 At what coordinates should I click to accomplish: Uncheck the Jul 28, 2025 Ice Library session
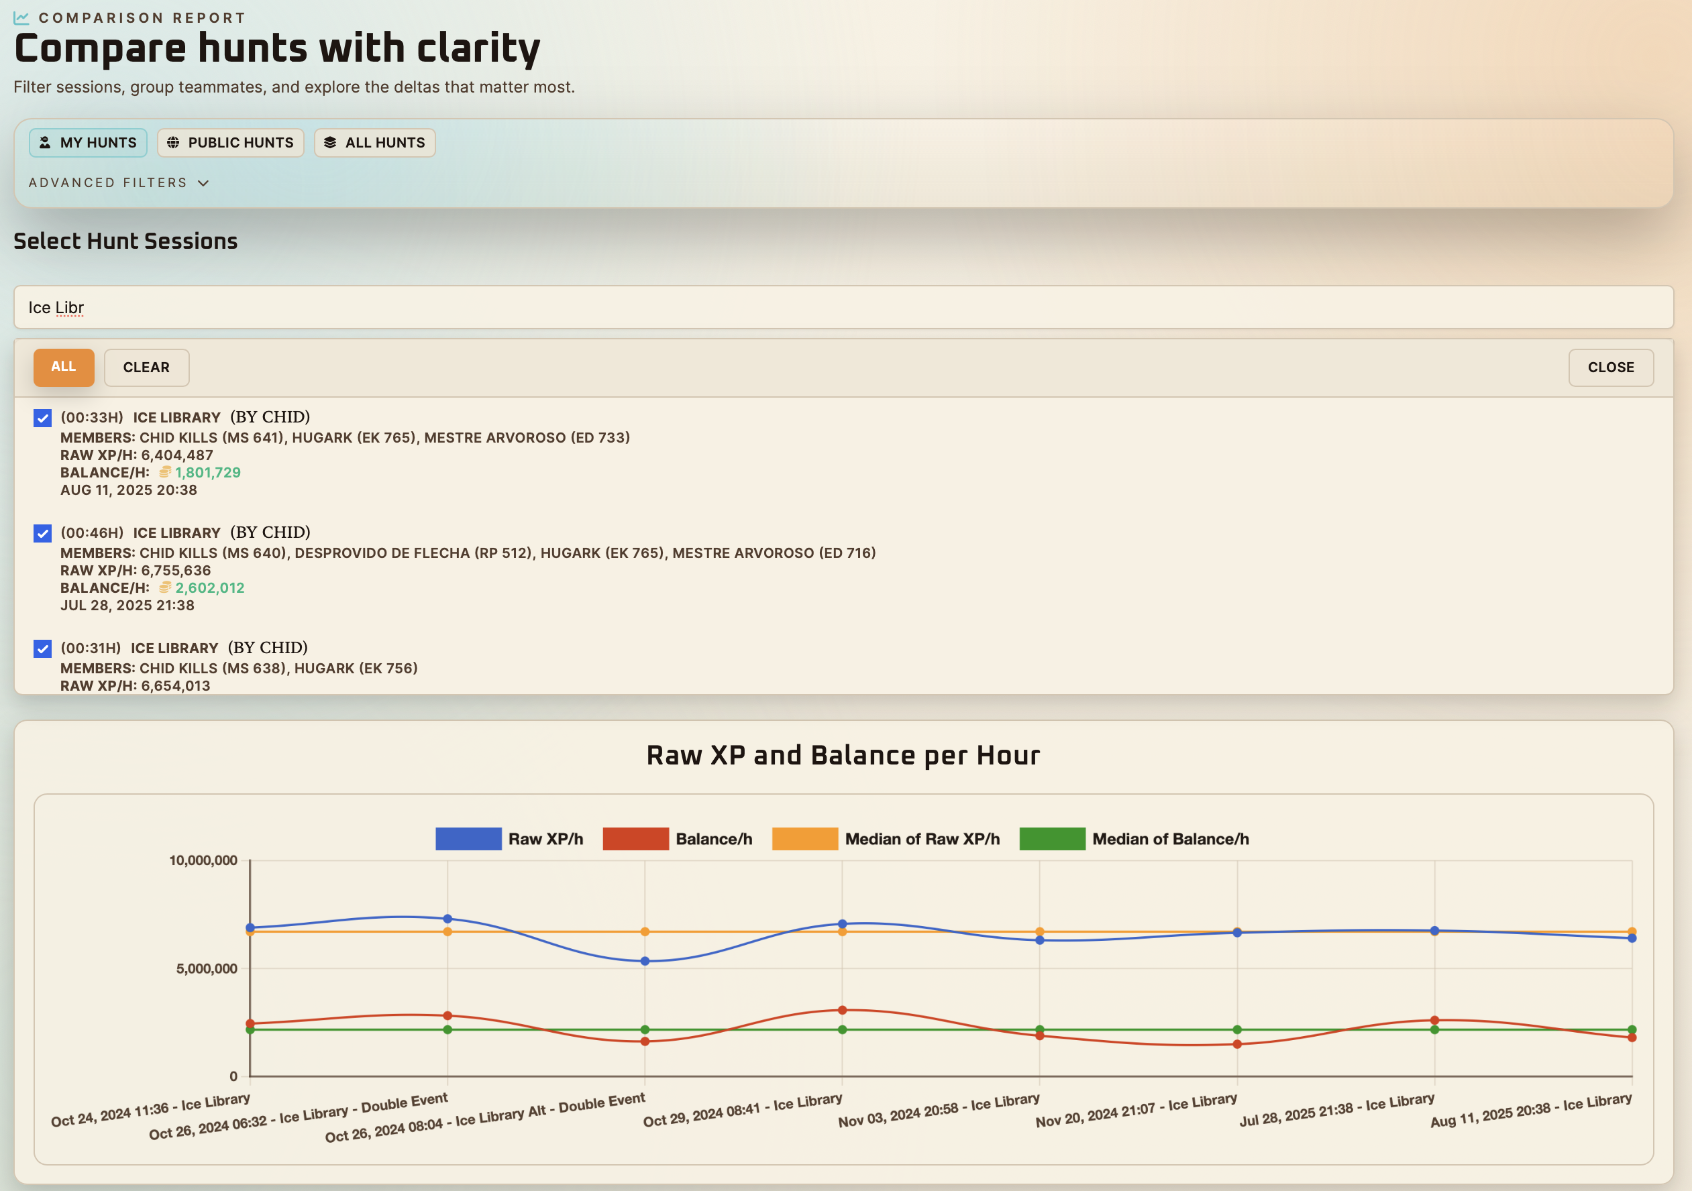(43, 533)
